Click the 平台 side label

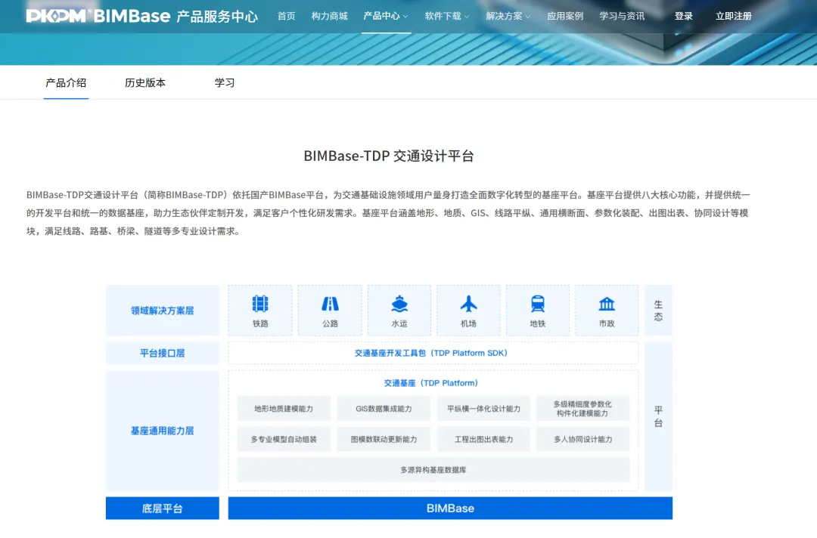pyautogui.click(x=658, y=416)
